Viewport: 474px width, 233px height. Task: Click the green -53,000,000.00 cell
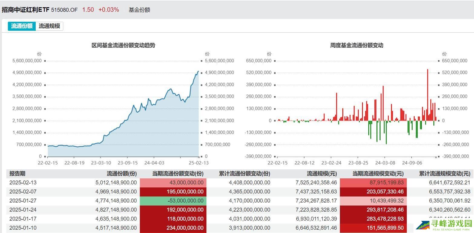[173, 201]
